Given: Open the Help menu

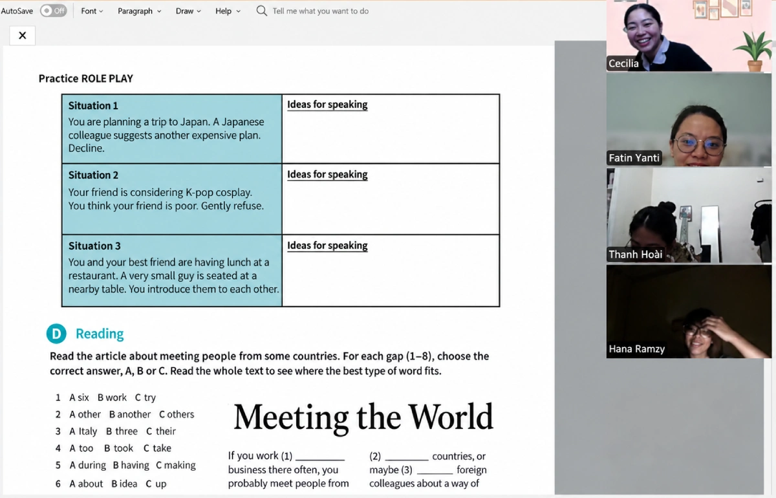Looking at the screenshot, I should (x=228, y=11).
